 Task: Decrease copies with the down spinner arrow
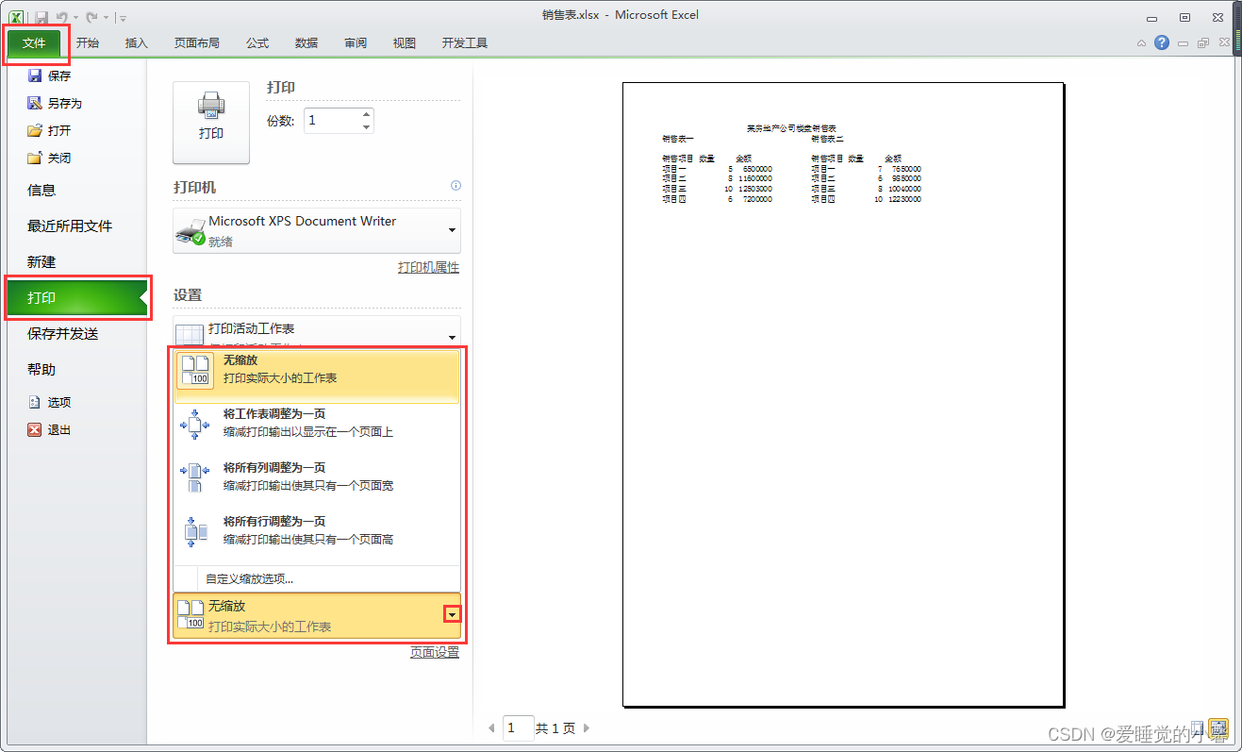367,127
